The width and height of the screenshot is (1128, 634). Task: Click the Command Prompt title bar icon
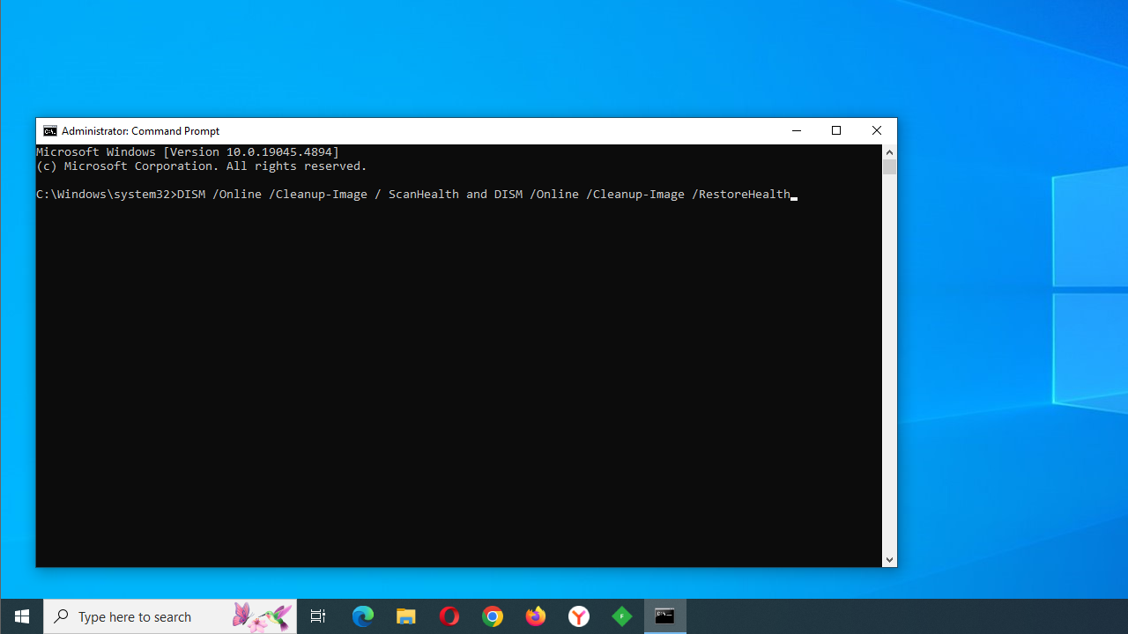(x=50, y=131)
